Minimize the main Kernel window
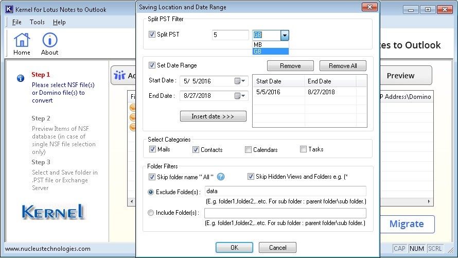 tap(411, 10)
